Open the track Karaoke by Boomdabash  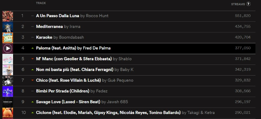pos(60,37)
